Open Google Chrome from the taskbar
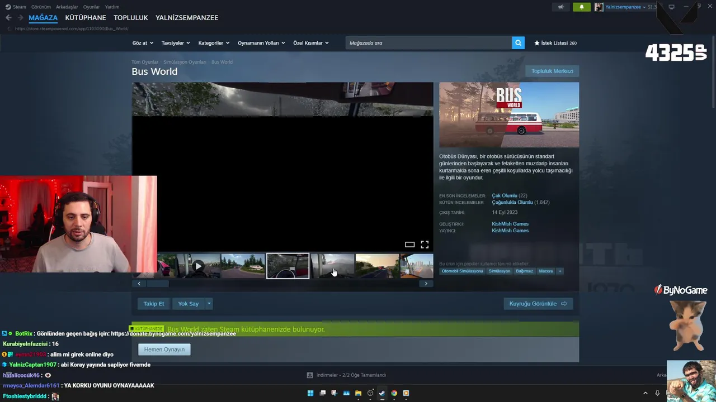The image size is (716, 402). tap(394, 393)
